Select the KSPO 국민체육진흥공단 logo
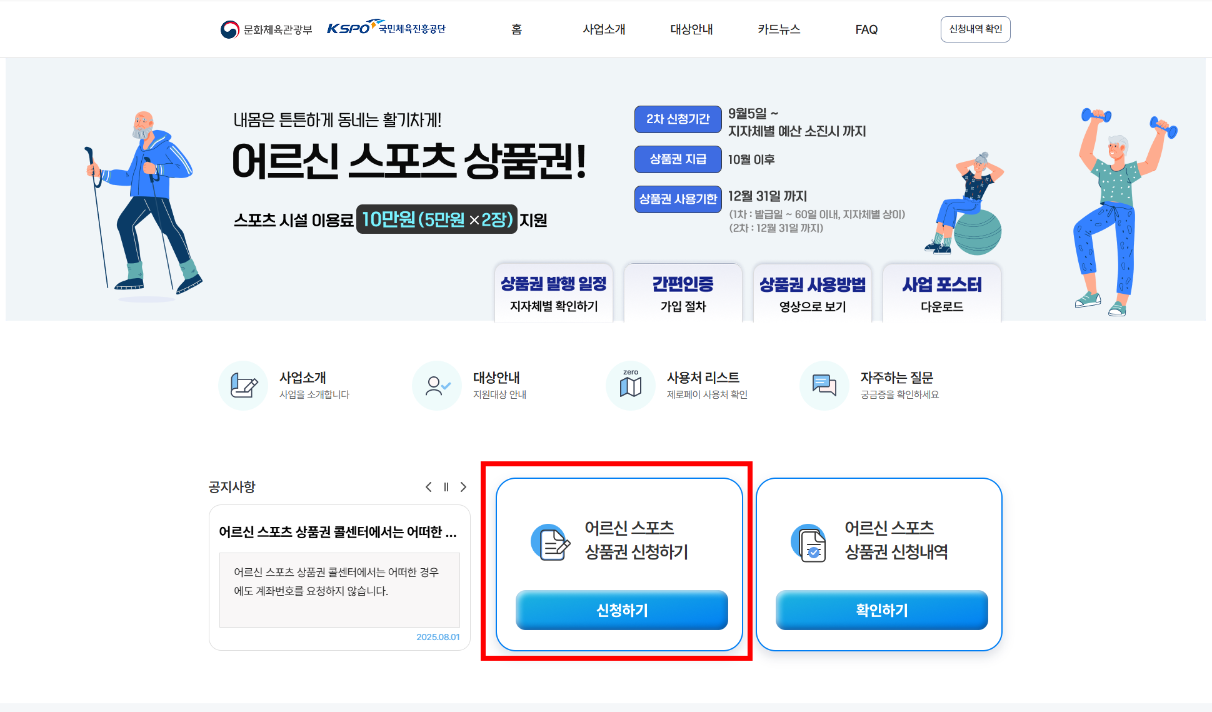This screenshot has width=1212, height=712. coord(387,28)
